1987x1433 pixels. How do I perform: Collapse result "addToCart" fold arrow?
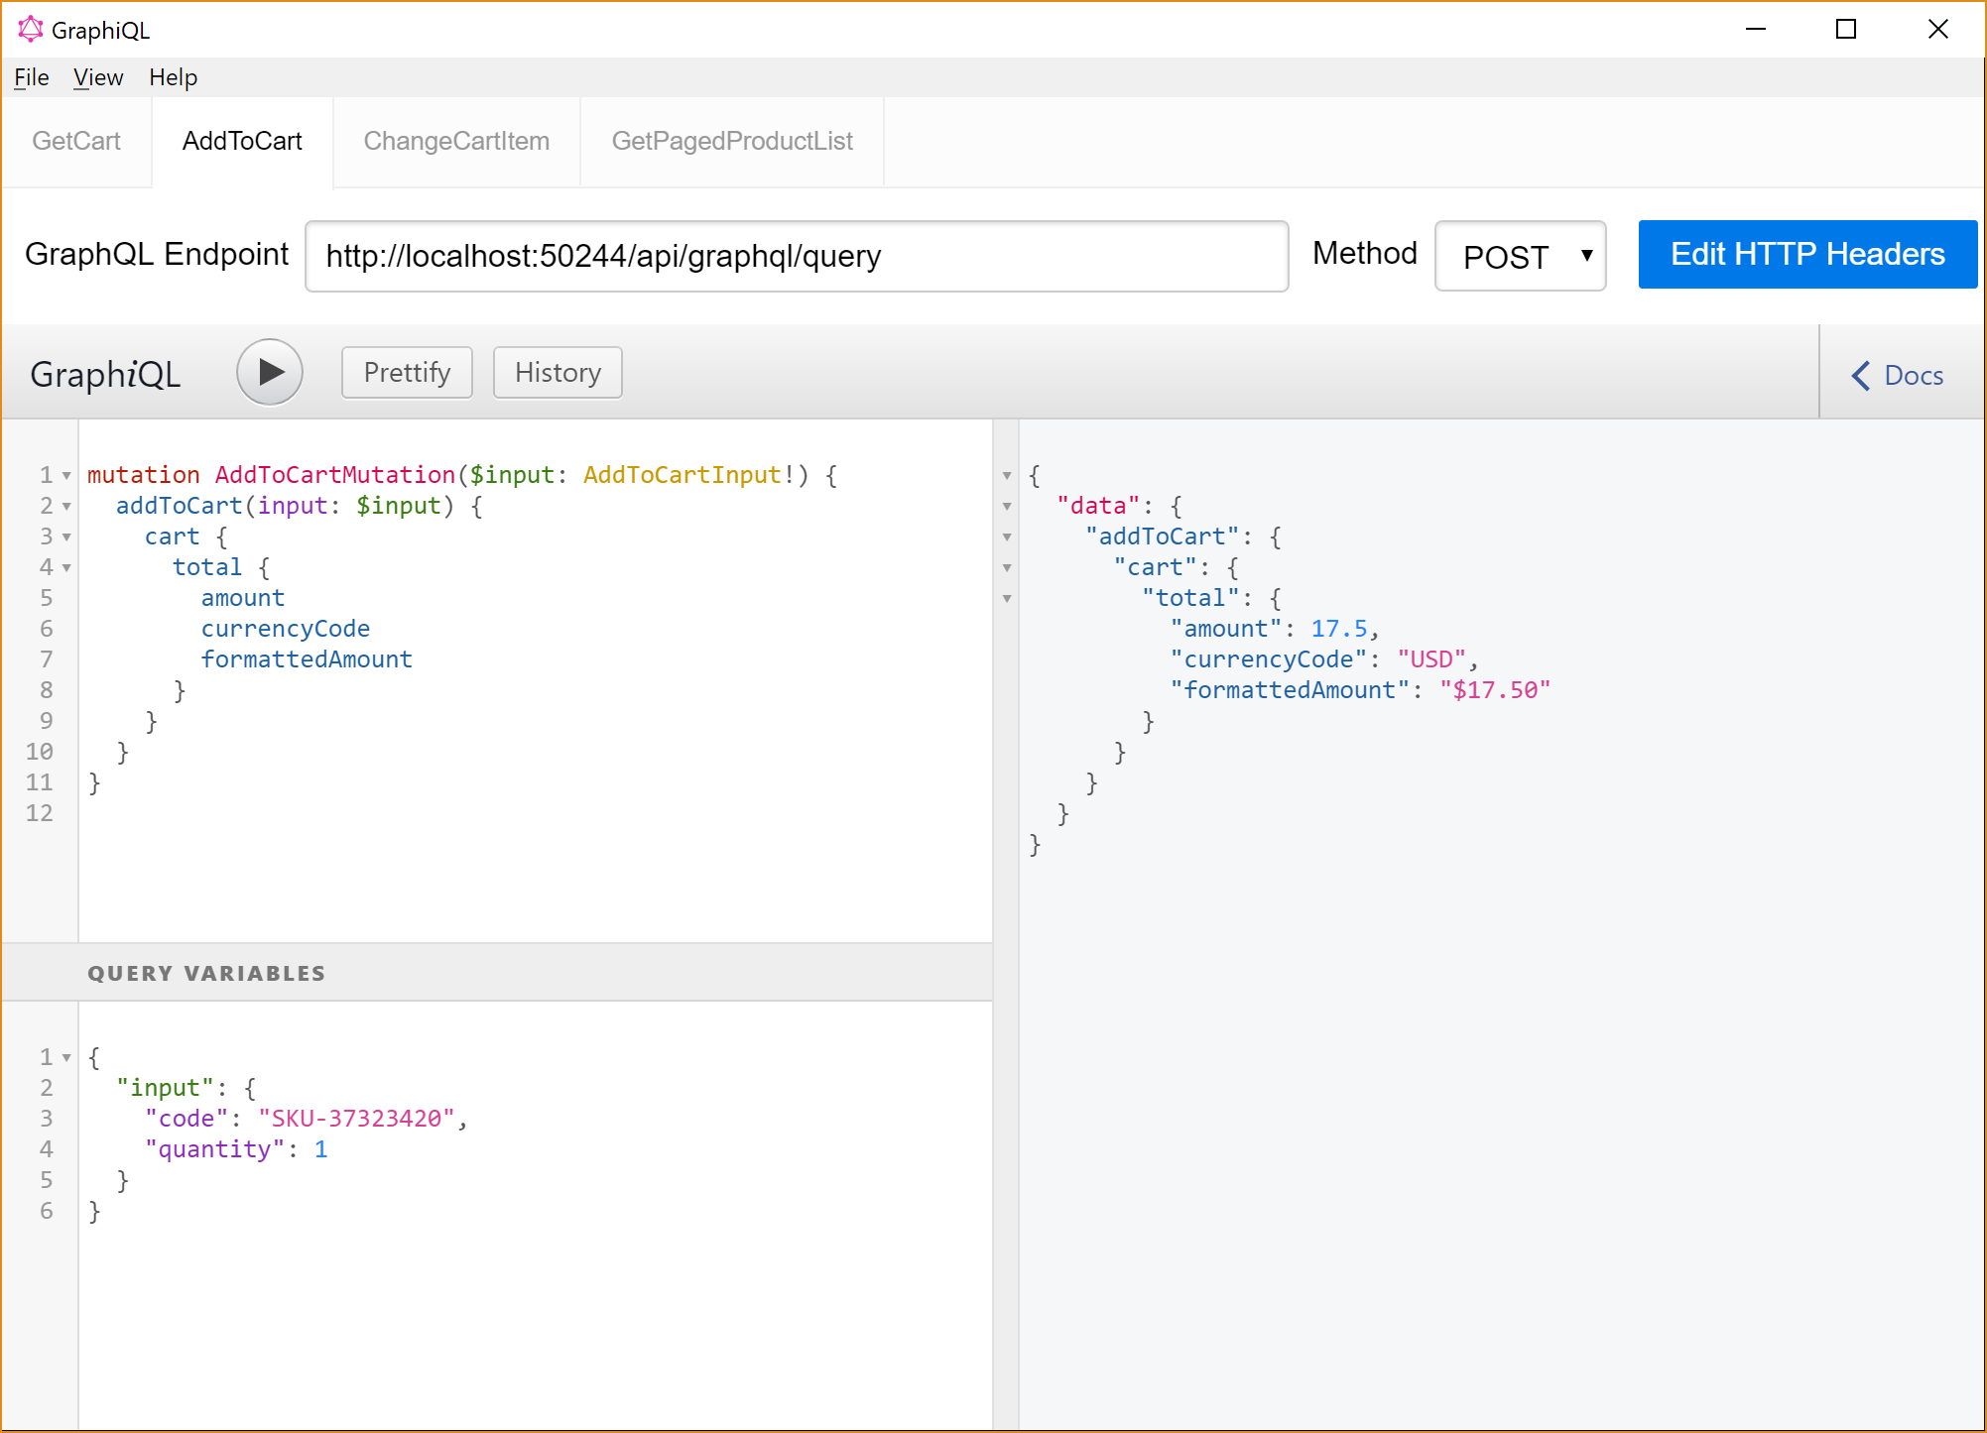coord(1007,537)
